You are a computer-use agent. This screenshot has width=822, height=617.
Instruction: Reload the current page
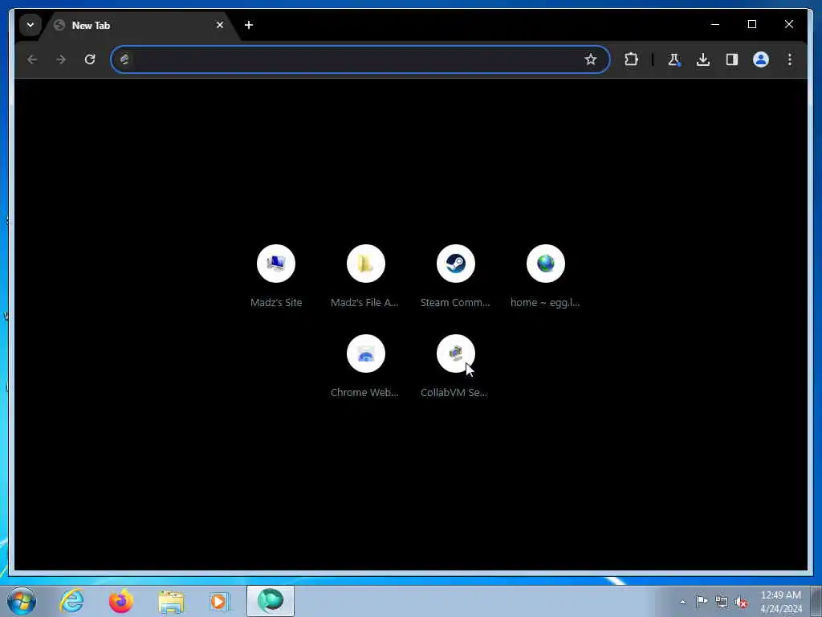pyautogui.click(x=90, y=59)
